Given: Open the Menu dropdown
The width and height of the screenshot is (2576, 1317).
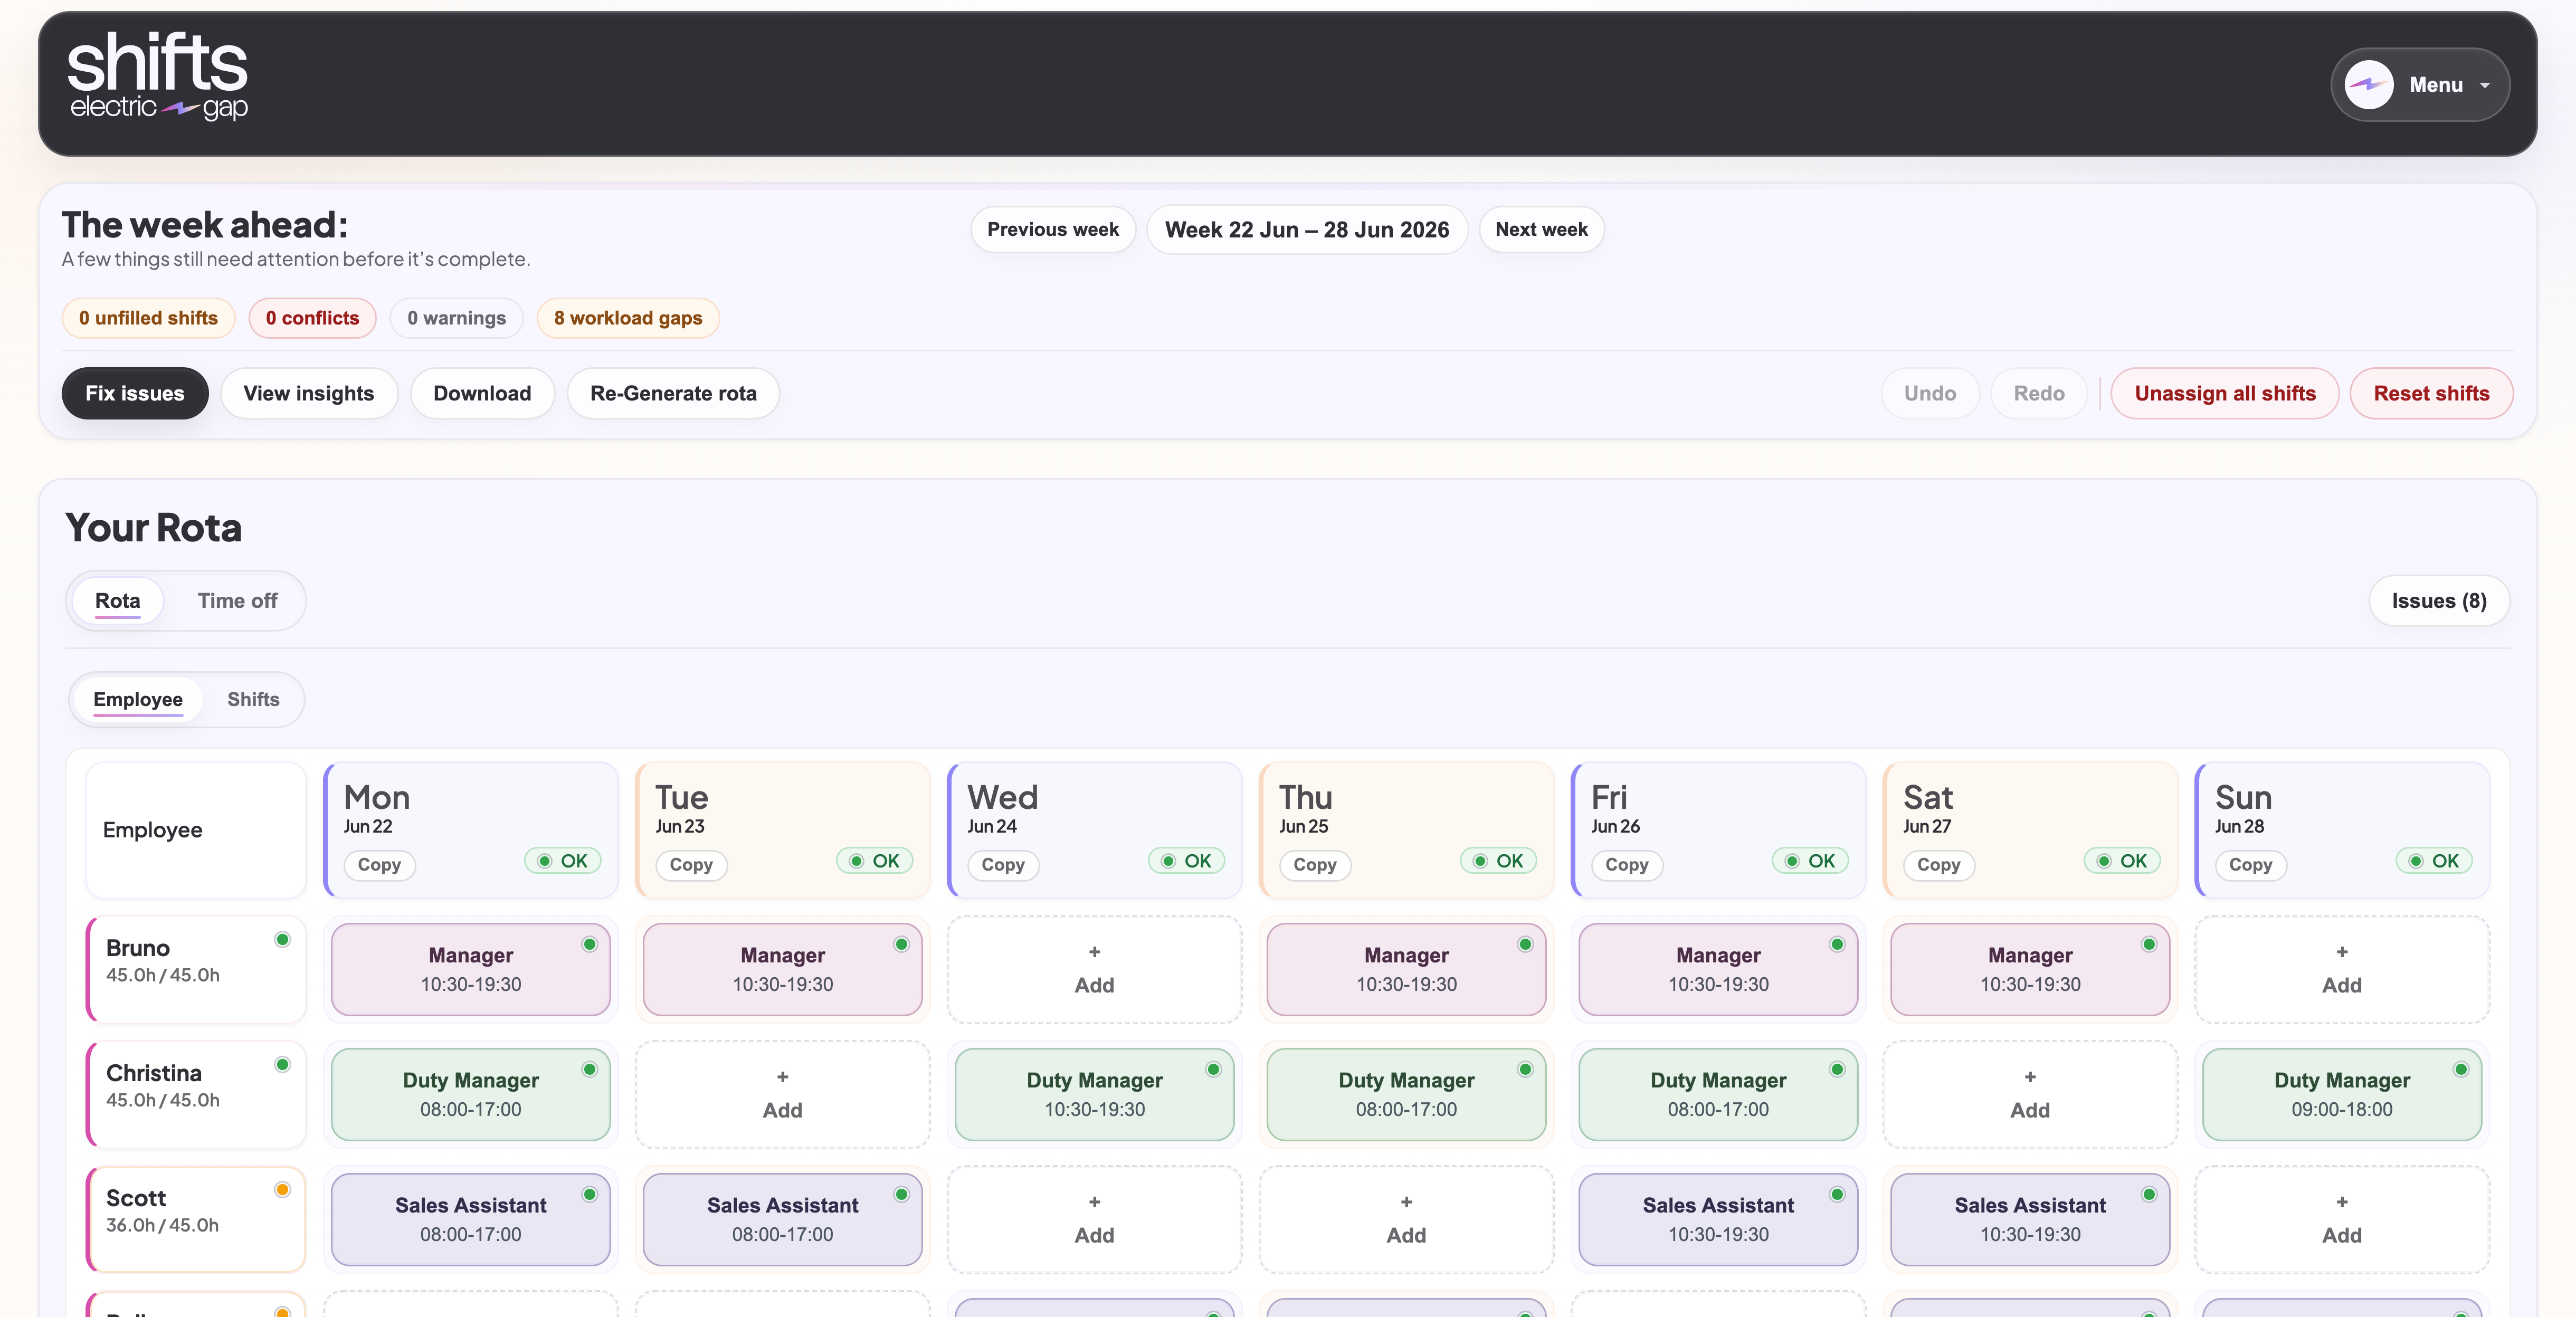Looking at the screenshot, I should tap(2419, 85).
